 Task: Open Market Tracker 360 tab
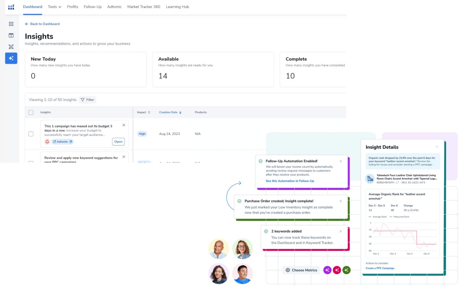[144, 7]
